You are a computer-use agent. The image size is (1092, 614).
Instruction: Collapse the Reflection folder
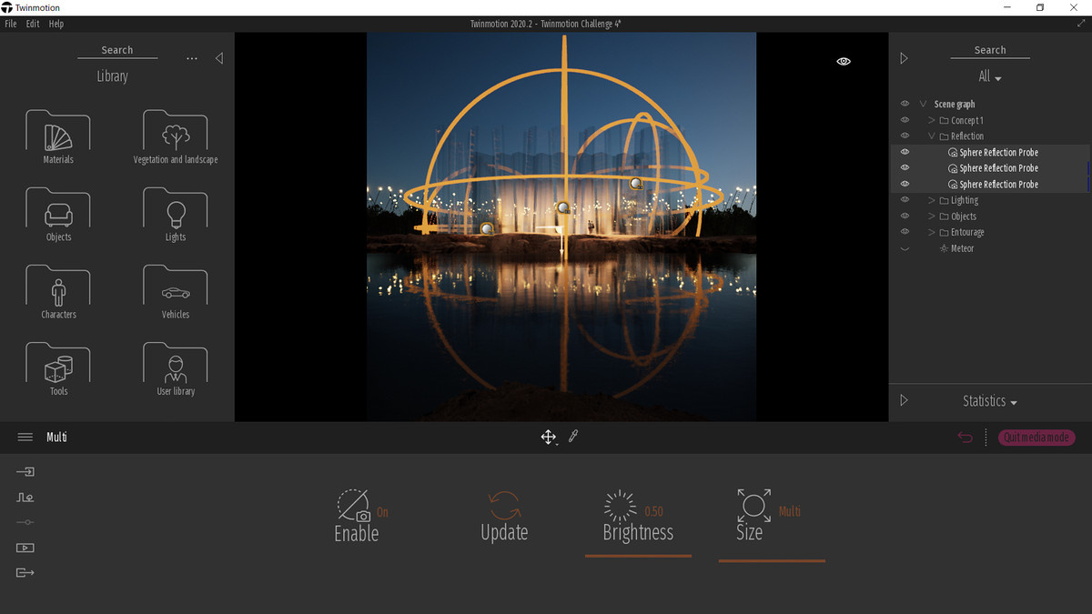(932, 136)
